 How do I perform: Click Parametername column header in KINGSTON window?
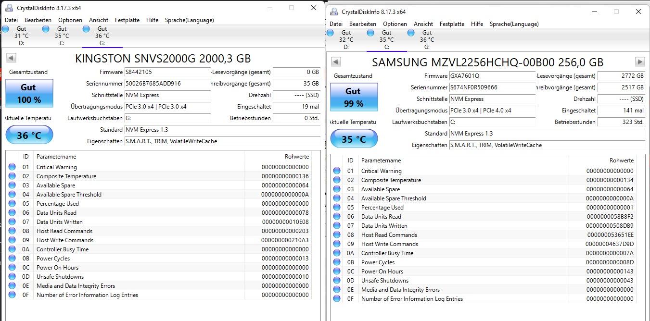(x=139, y=157)
